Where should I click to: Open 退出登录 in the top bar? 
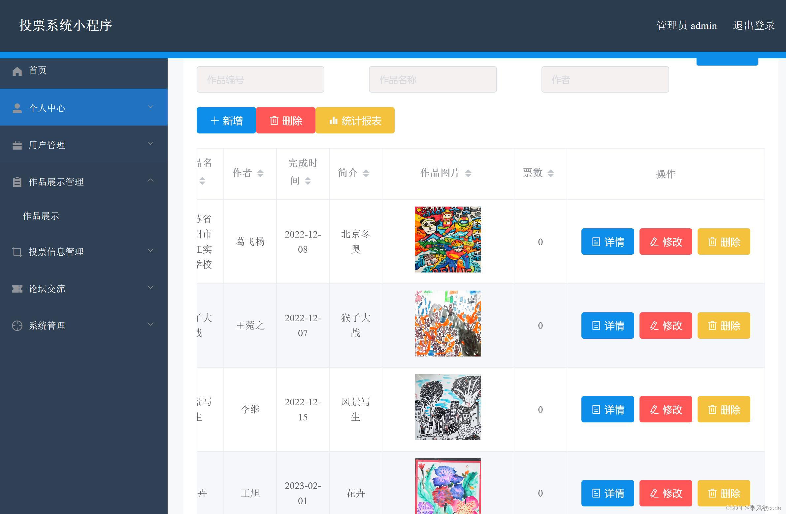tap(753, 25)
